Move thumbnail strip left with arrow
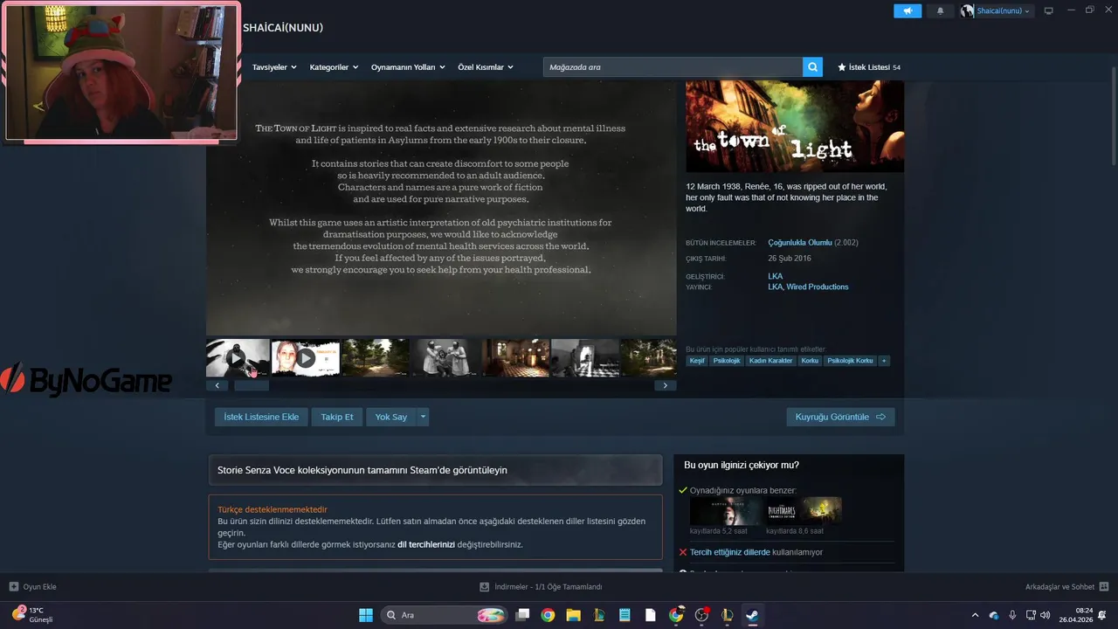Screen dimensions: 1118x629 click(217, 385)
